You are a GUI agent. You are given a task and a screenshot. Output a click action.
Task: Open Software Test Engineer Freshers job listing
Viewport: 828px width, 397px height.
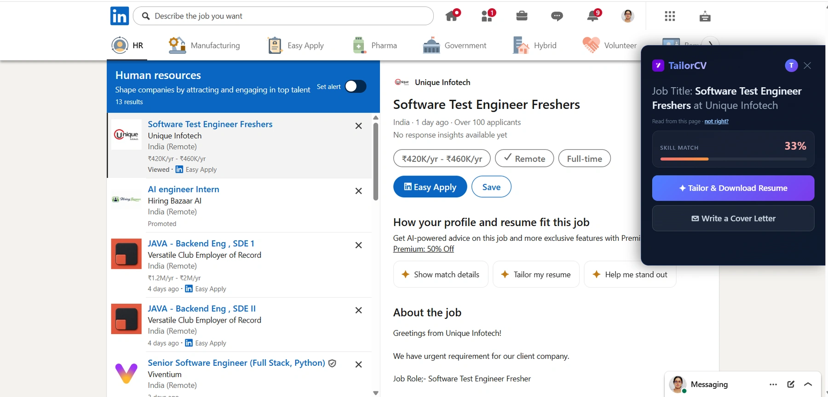tap(210, 124)
